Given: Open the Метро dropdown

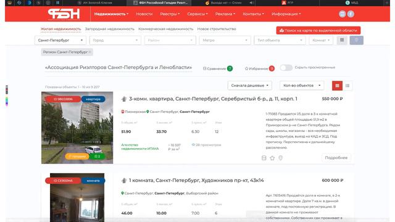Looking at the screenshot, I should point(225,40).
